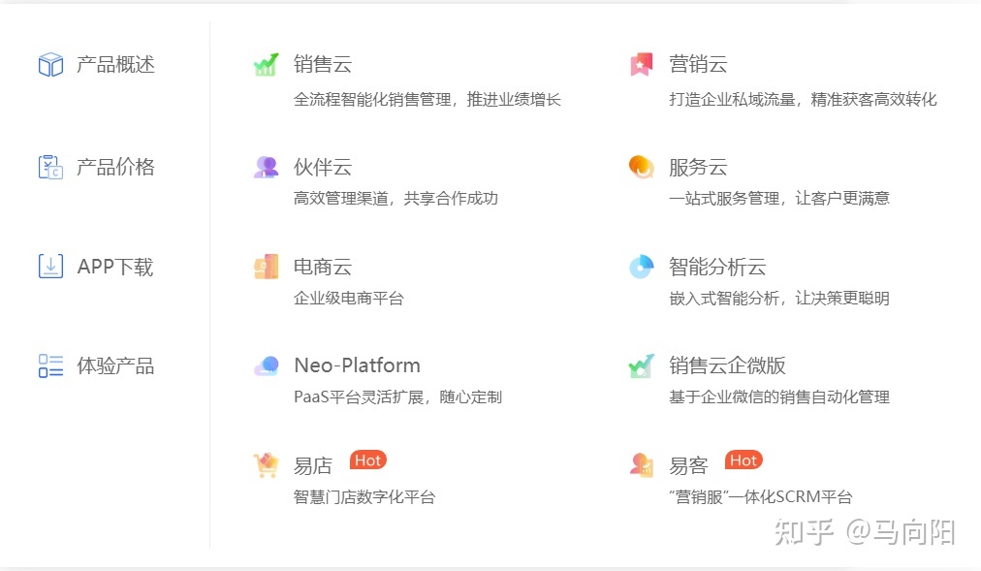Click the Neo-Platform cloud icon

266,366
